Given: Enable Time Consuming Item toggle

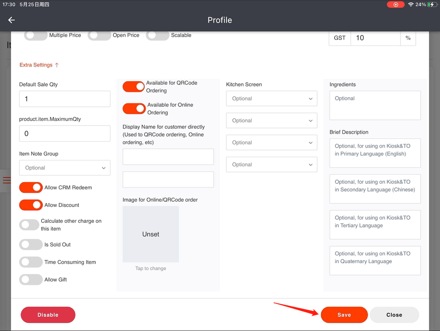Looking at the screenshot, I should (x=31, y=262).
